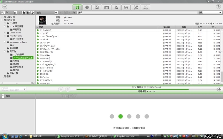223x139 pixels.
Task: Sort by the 長度 length column header
Action: pos(200,27)
